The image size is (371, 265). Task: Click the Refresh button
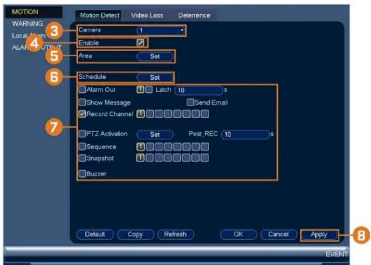click(175, 234)
